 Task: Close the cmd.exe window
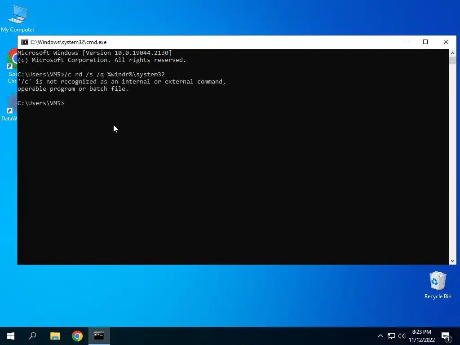pos(446,42)
